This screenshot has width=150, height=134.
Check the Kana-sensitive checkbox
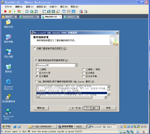(x=84, y=73)
